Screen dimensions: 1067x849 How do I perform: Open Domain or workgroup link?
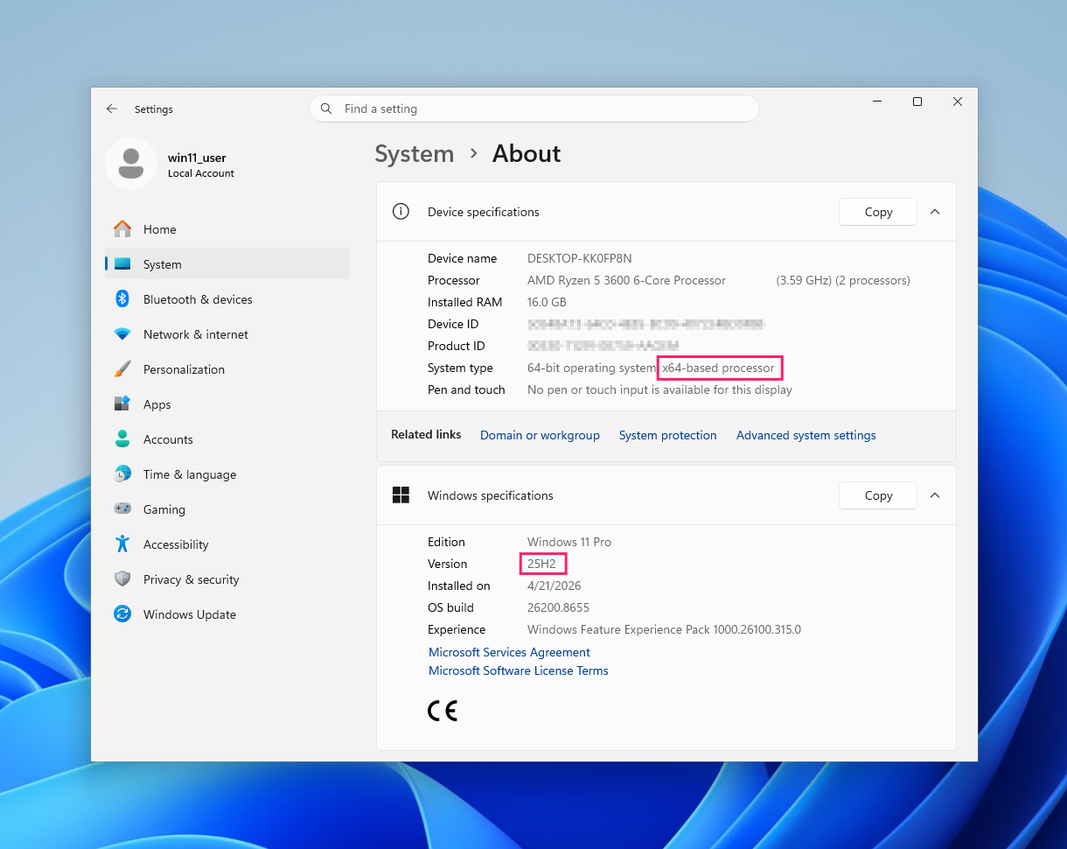coord(540,435)
